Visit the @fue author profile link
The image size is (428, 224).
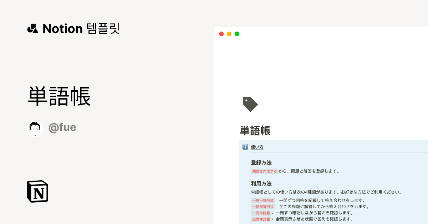(62, 128)
